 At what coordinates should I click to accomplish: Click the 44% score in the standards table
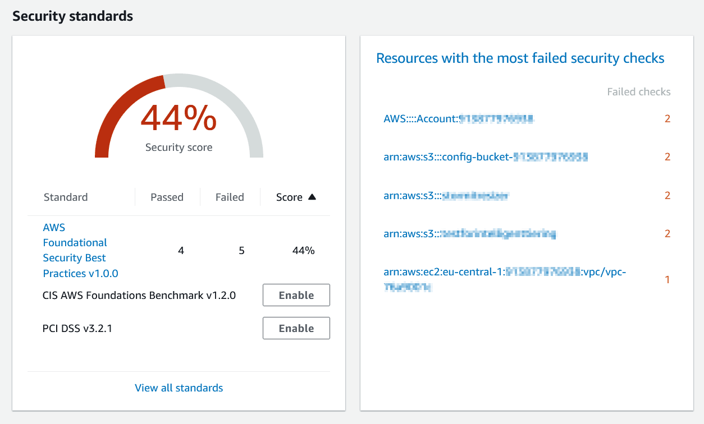tap(303, 251)
